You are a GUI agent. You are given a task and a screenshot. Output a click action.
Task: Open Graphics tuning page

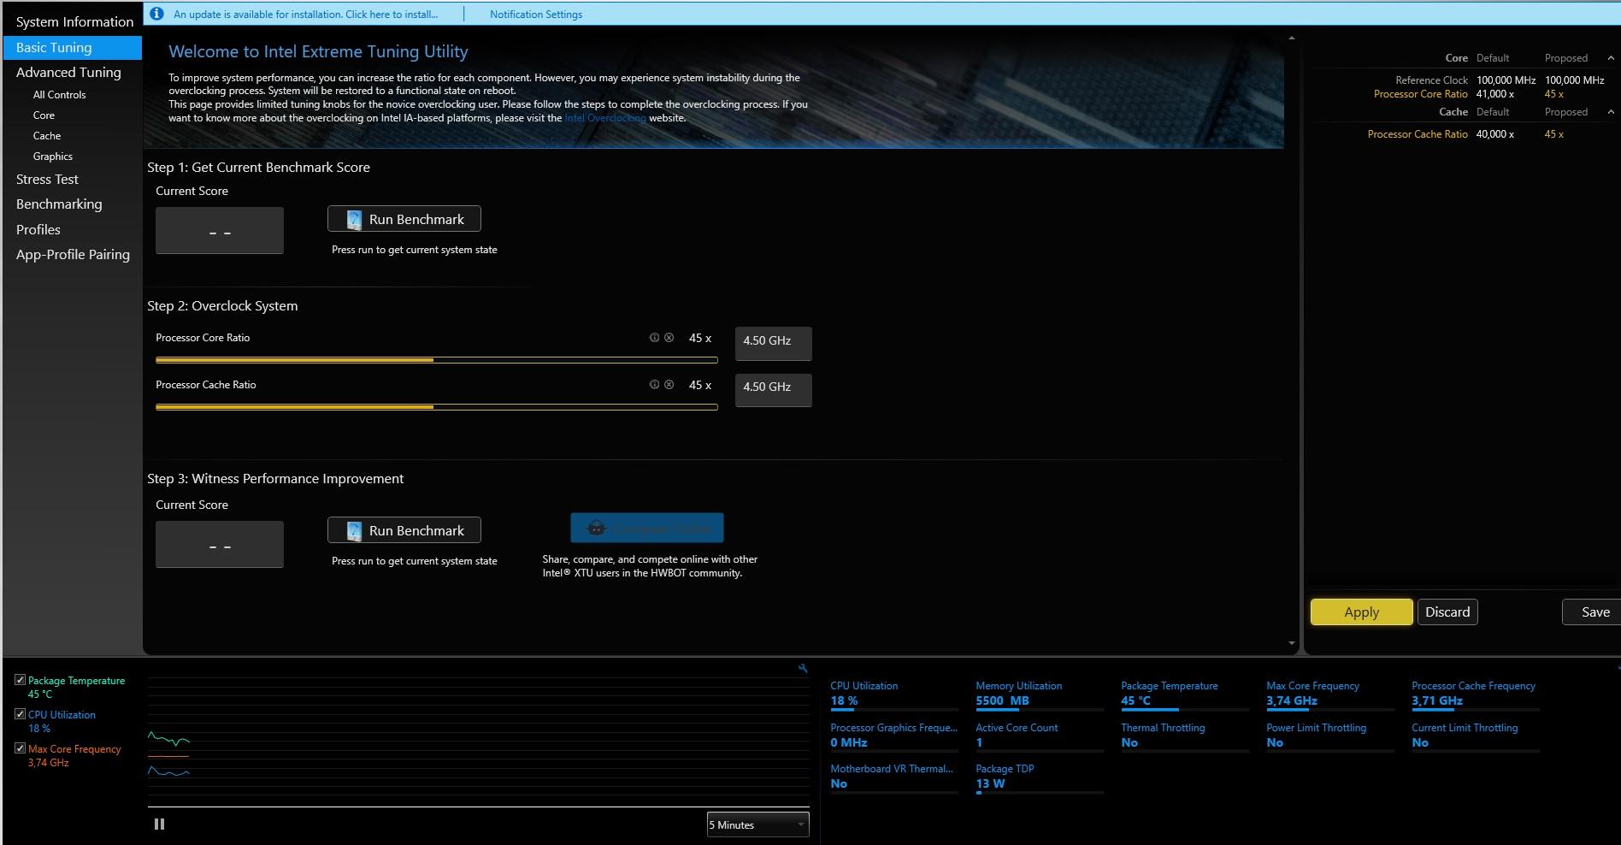coord(53,157)
